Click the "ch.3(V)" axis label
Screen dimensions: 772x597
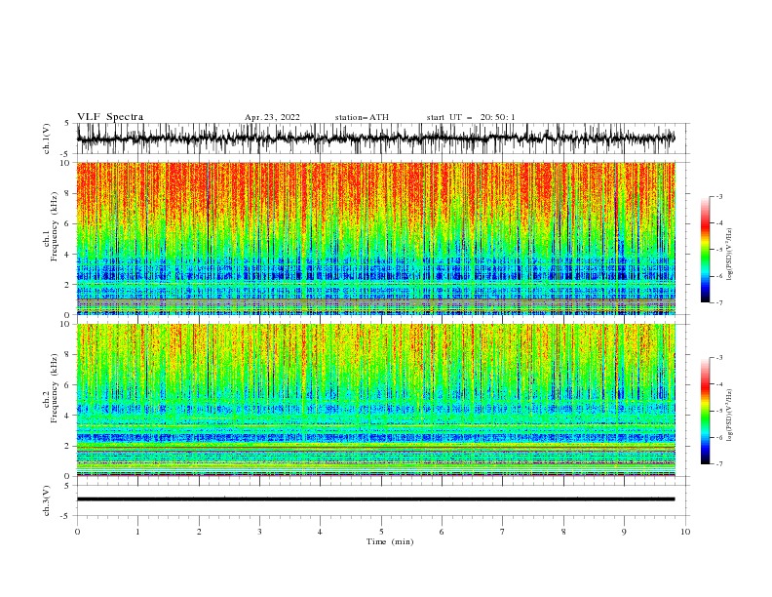pyautogui.click(x=47, y=500)
